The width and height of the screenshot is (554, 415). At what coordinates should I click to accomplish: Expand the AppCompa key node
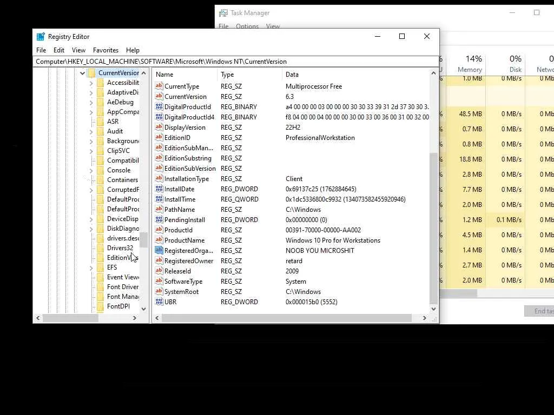91,112
